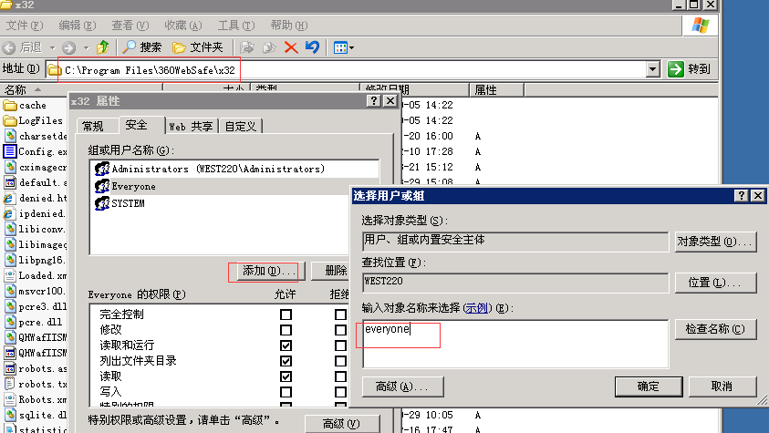Open the address bar dropdown arrow
The image size is (769, 433).
pos(652,69)
